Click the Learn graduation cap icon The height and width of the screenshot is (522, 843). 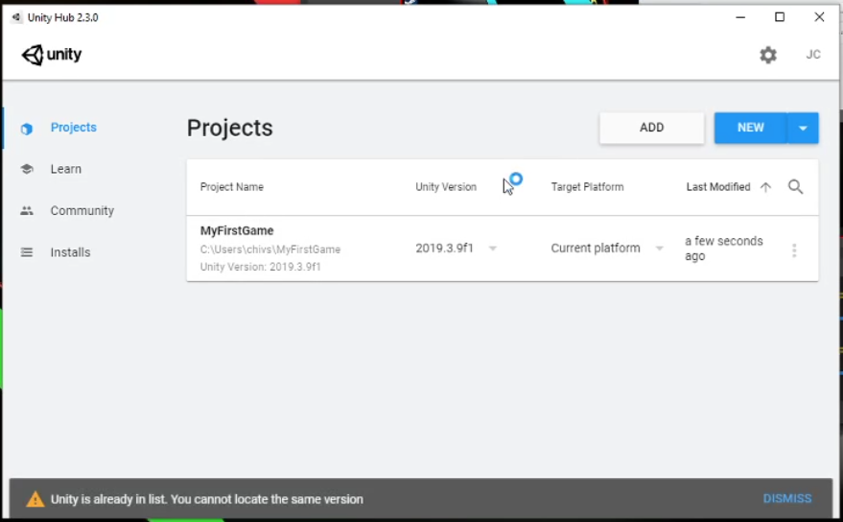tap(27, 170)
